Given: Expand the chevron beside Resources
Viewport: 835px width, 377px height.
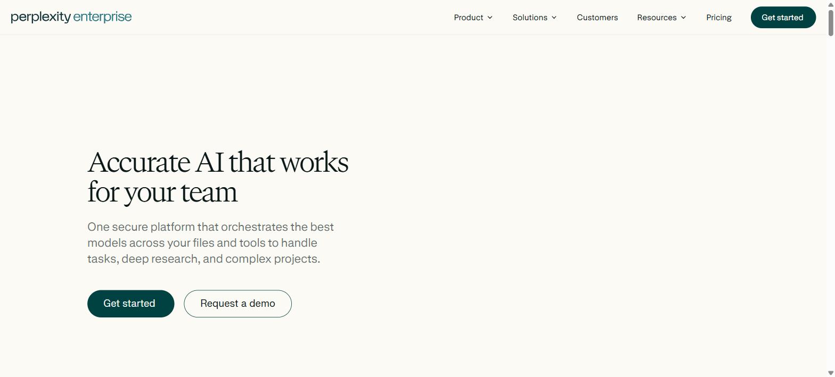Looking at the screenshot, I should coord(683,18).
